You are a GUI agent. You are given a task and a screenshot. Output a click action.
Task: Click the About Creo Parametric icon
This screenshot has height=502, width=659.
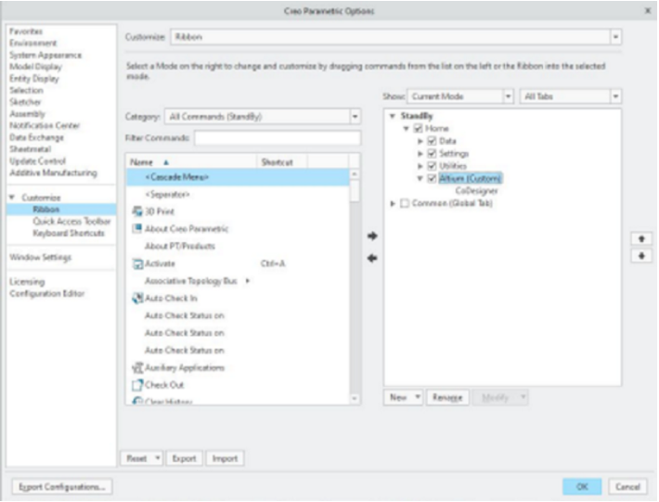coord(137,228)
